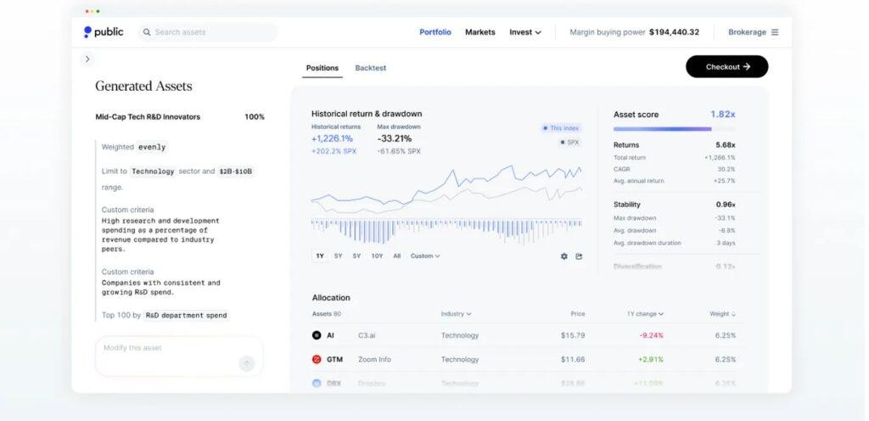Open the Custom date range dropdown
Viewport: 869px width, 421px height.
click(425, 256)
